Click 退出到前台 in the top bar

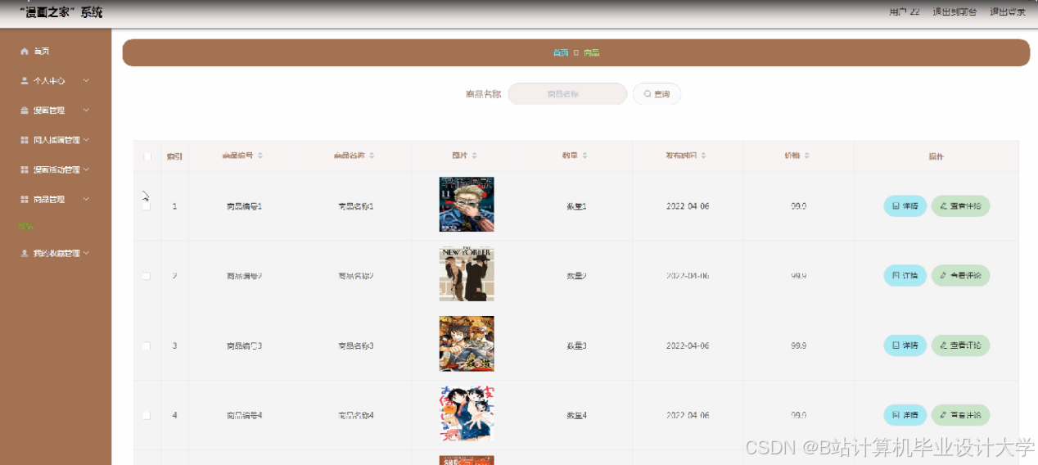click(955, 11)
